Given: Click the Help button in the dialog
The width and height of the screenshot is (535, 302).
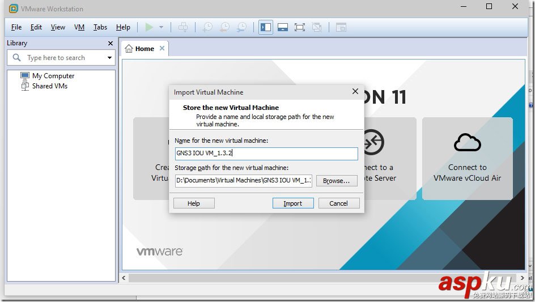Looking at the screenshot, I should click(193, 203).
